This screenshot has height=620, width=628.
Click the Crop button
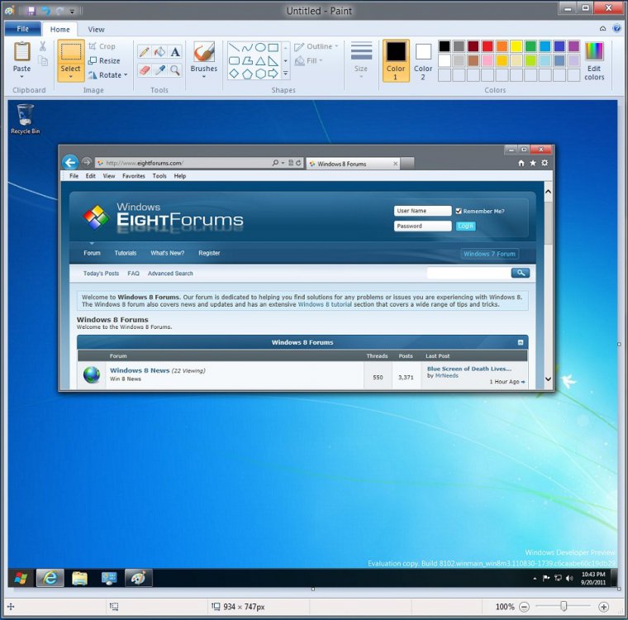102,46
